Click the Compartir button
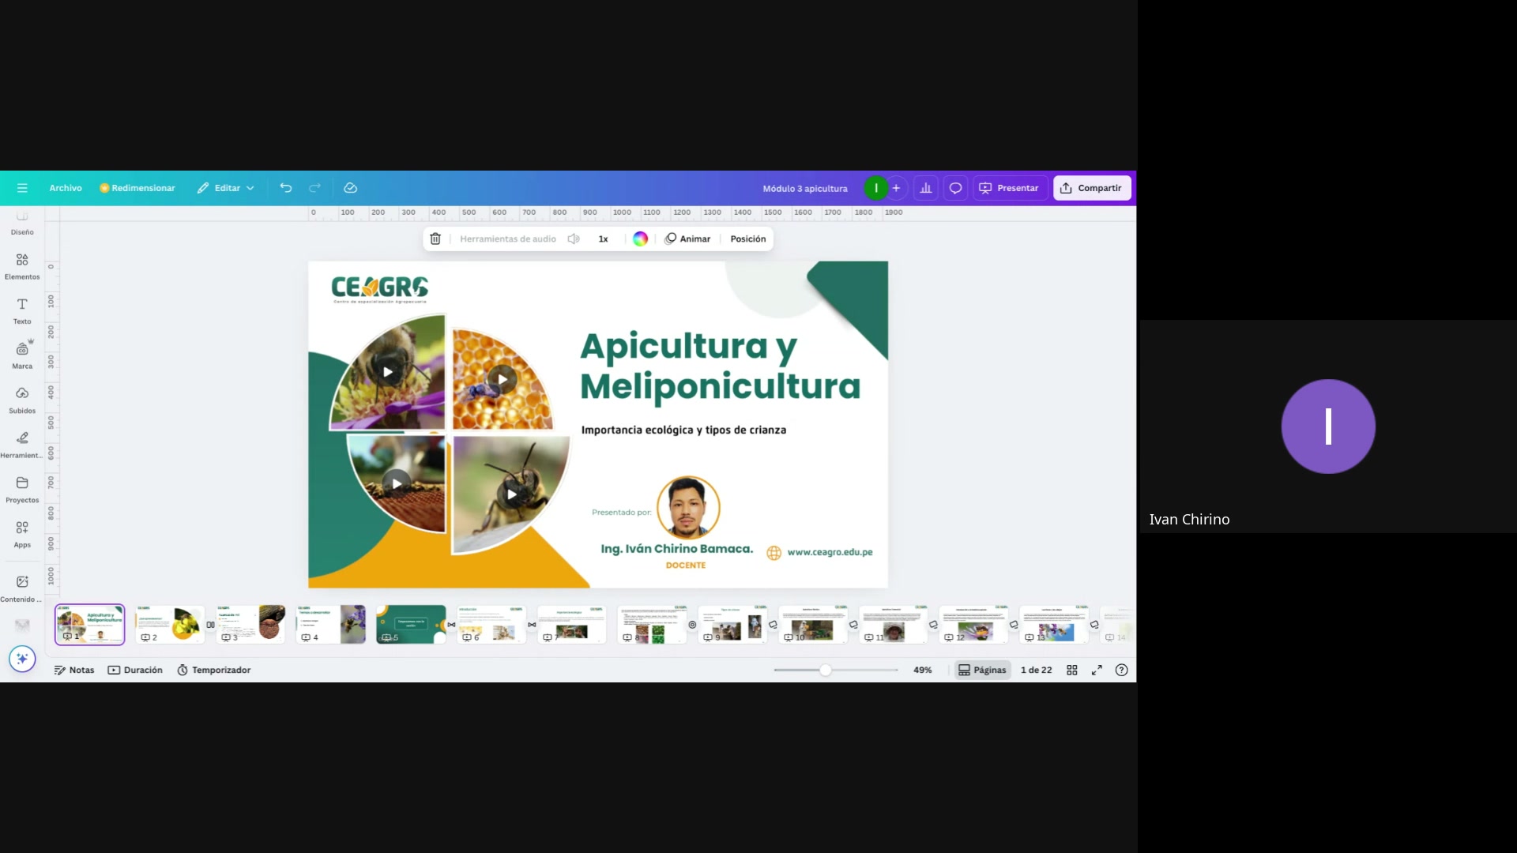Image resolution: width=1517 pixels, height=853 pixels. point(1092,188)
